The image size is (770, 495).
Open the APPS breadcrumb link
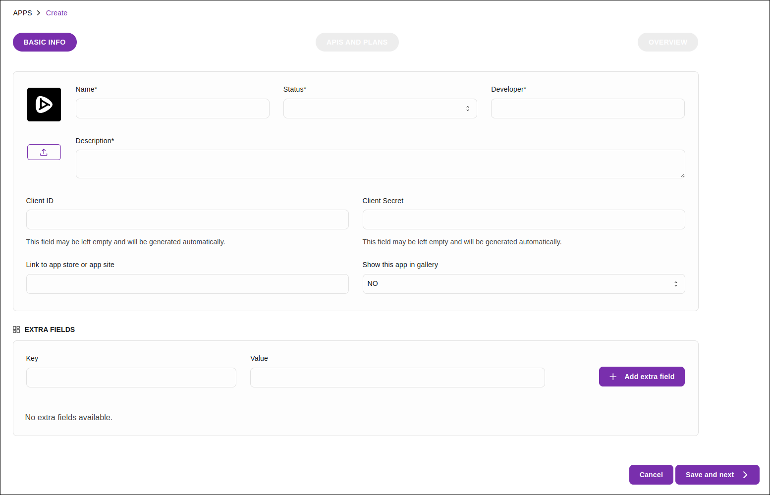pos(22,13)
